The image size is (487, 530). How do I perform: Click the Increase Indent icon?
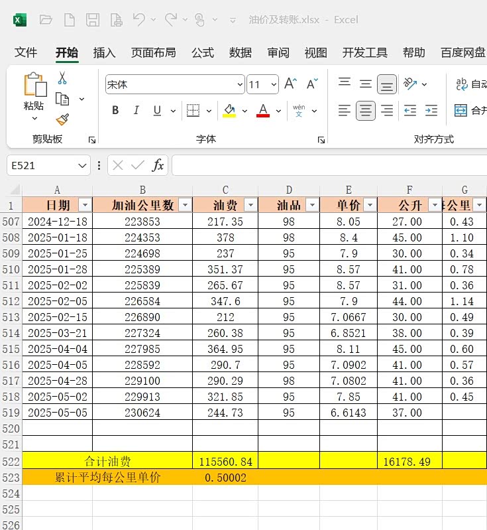click(431, 111)
